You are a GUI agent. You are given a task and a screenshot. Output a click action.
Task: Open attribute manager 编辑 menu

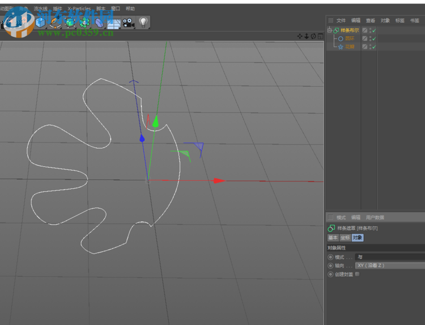coord(356,217)
